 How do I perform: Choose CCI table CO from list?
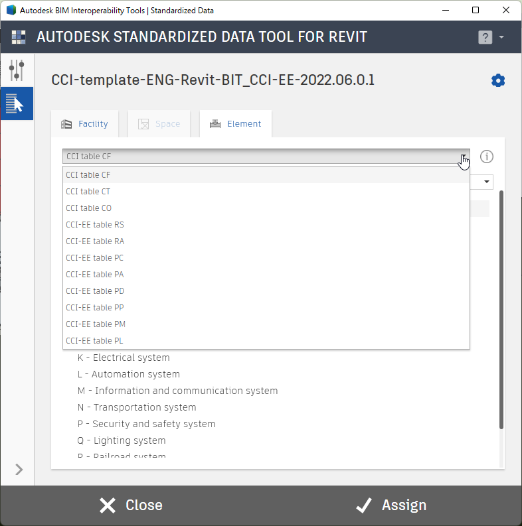coord(266,208)
